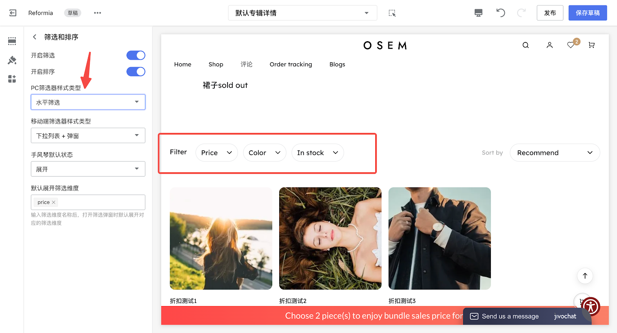Screen dimensions: 617x333
Task: Open theme settings paintbrush icon
Action: click(x=12, y=60)
